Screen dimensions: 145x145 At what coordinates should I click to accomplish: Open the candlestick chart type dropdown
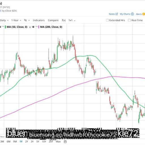click(27, 20)
